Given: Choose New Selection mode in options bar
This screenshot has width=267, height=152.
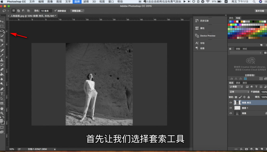Looking at the screenshot, I should click(14, 11).
